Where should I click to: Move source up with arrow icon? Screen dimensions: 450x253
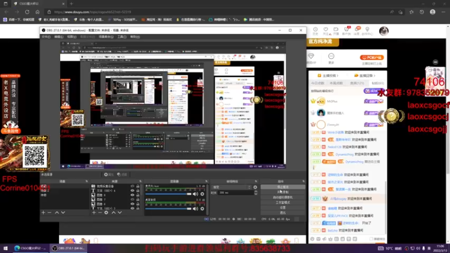pyautogui.click(x=114, y=213)
